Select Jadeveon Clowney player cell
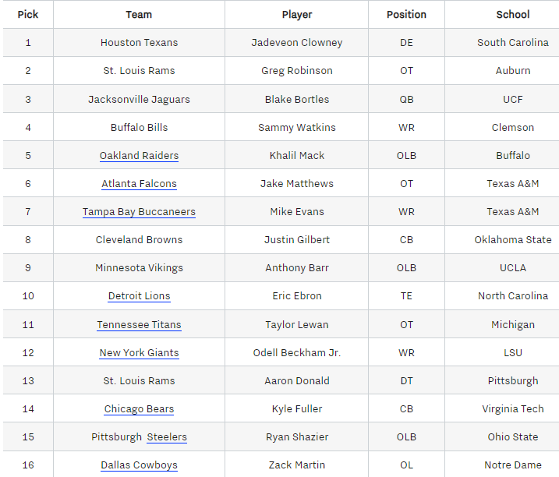The height and width of the screenshot is (477, 559). 296,42
